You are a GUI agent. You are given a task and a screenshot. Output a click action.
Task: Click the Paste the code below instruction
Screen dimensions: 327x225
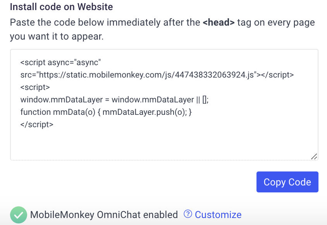coord(162,22)
